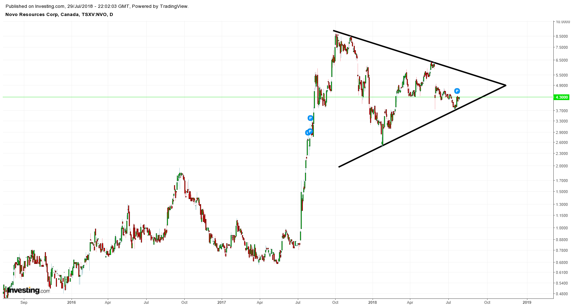Click the 3.3000 price axis label
The height and width of the screenshot is (307, 574).
coord(562,121)
